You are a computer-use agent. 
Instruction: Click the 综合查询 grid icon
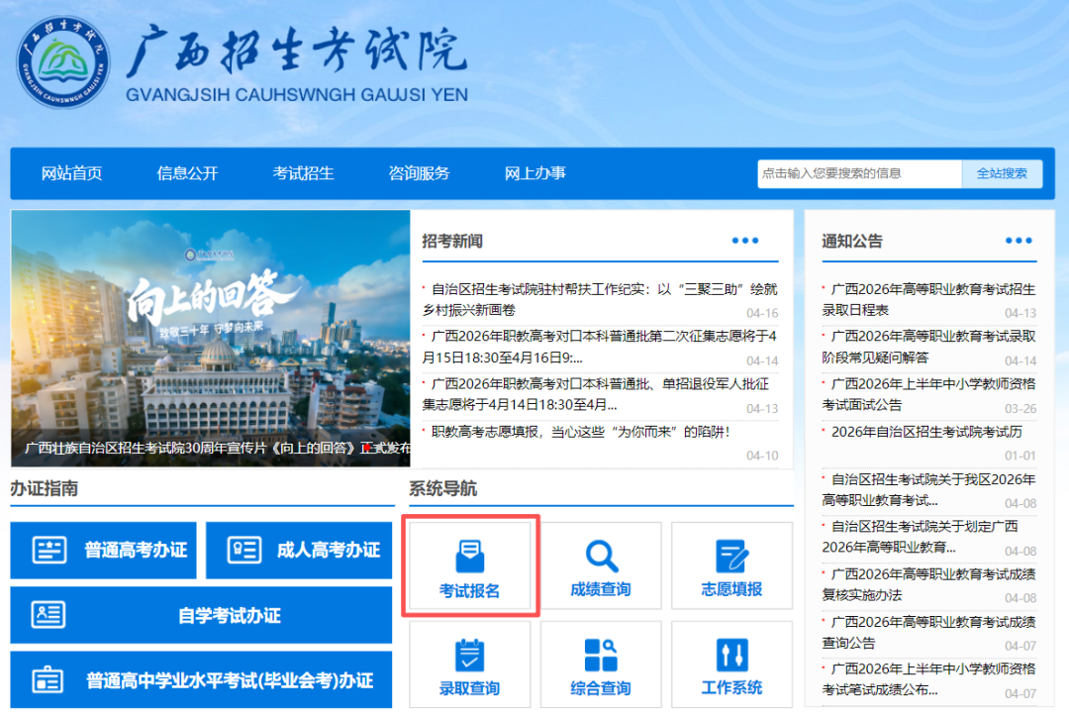tap(602, 655)
